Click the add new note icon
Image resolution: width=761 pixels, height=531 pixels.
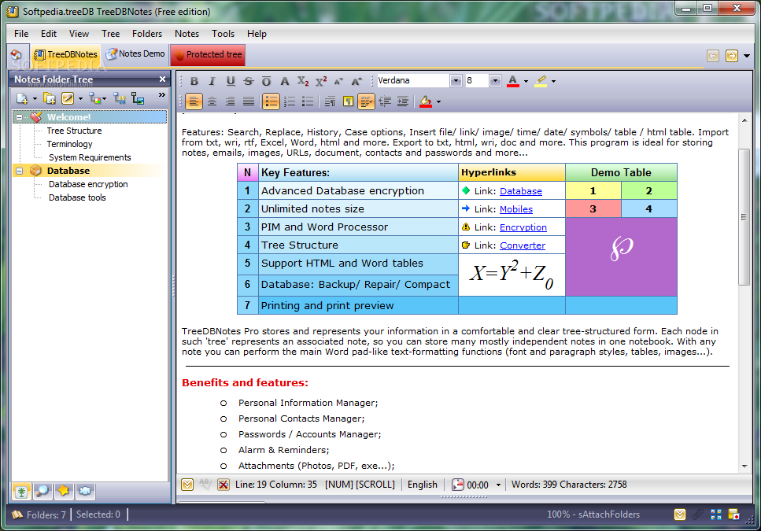(x=22, y=99)
